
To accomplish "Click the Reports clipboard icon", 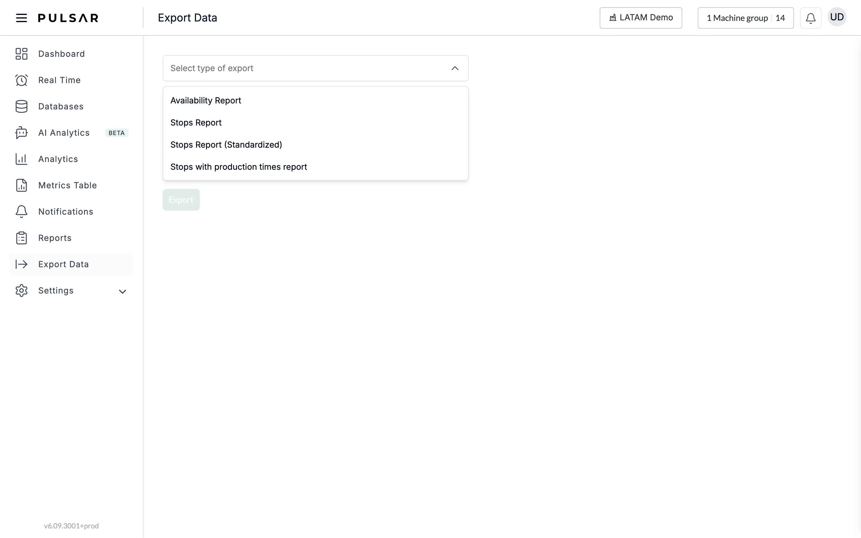I will (x=21, y=238).
